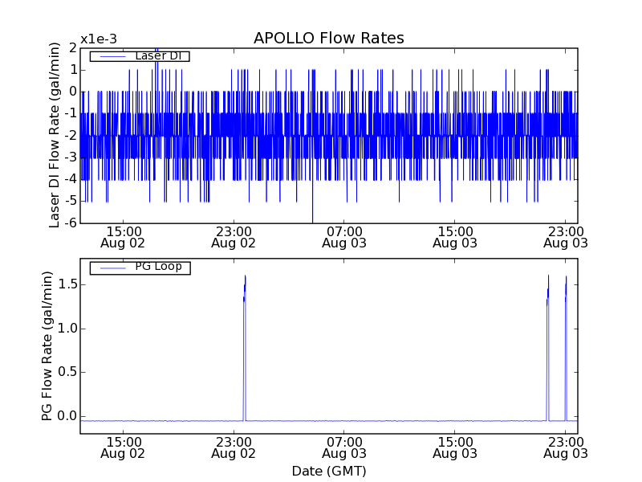Click "15:00 Aug 02" tick under PG Loop plot
This screenshot has height=482, width=642.
tap(123, 448)
